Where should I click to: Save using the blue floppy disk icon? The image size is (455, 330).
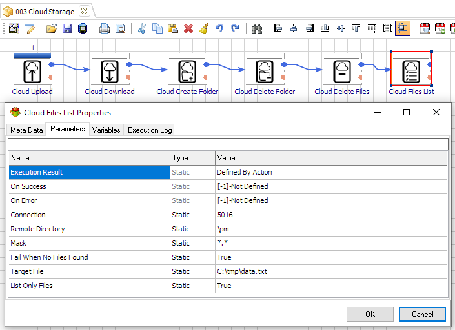67,28
